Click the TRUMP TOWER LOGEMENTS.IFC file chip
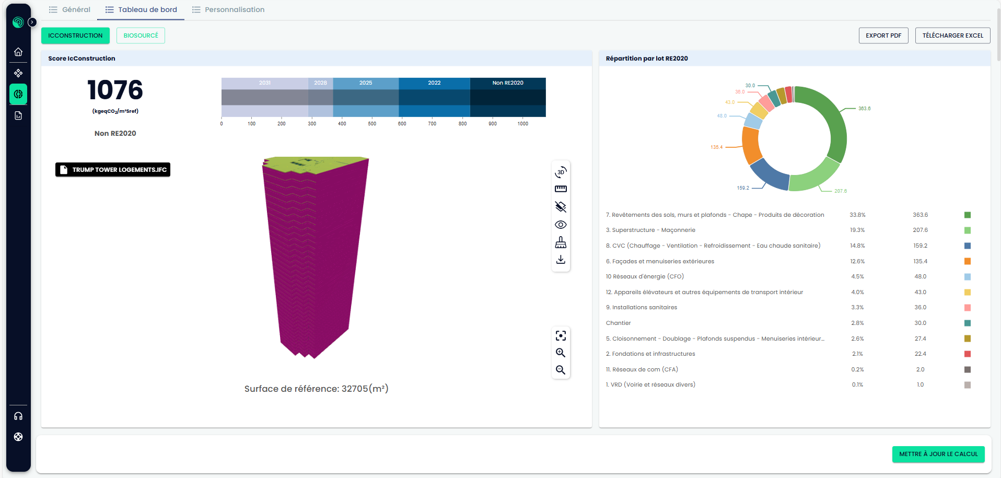 coord(113,170)
